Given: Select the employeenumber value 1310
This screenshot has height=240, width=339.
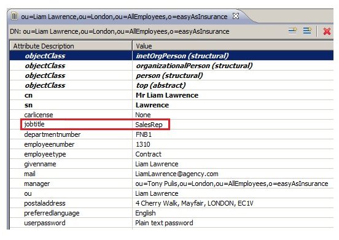Looking at the screenshot, I should click(x=143, y=144).
